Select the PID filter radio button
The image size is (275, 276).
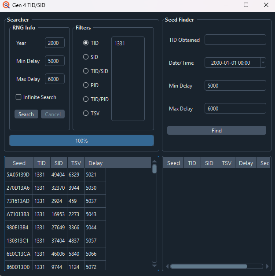[86, 85]
